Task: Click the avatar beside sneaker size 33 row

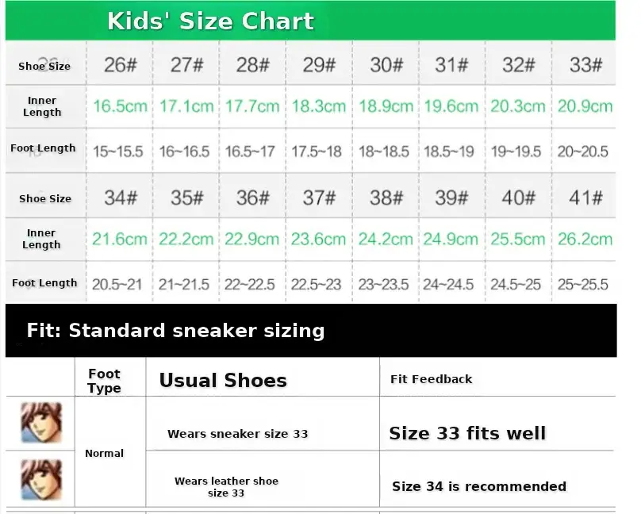Action: tap(41, 423)
